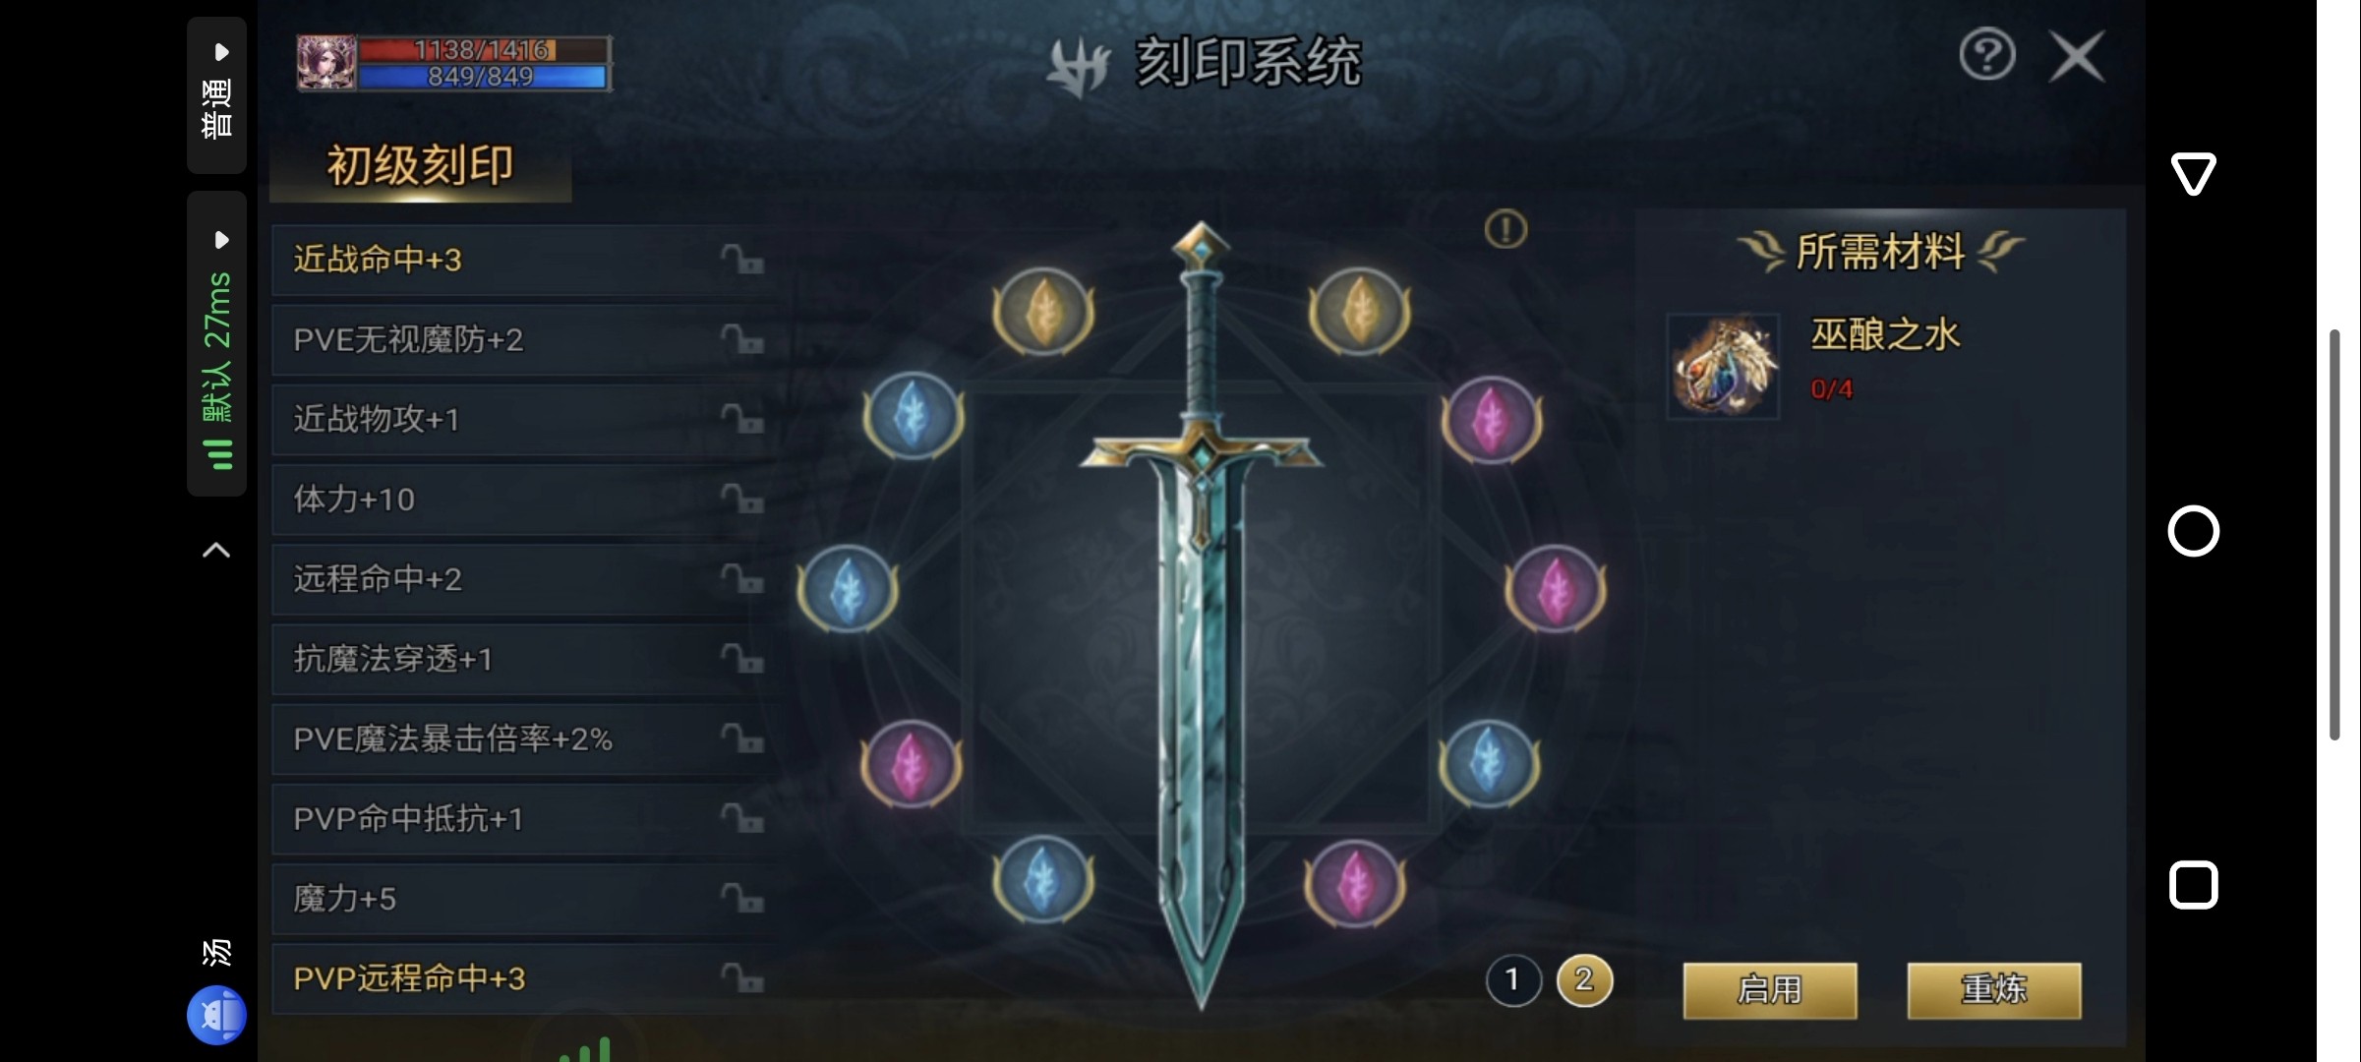The width and height of the screenshot is (2361, 1062).
Task: Select the upper-left gold engraving gem
Action: [x=1043, y=313]
